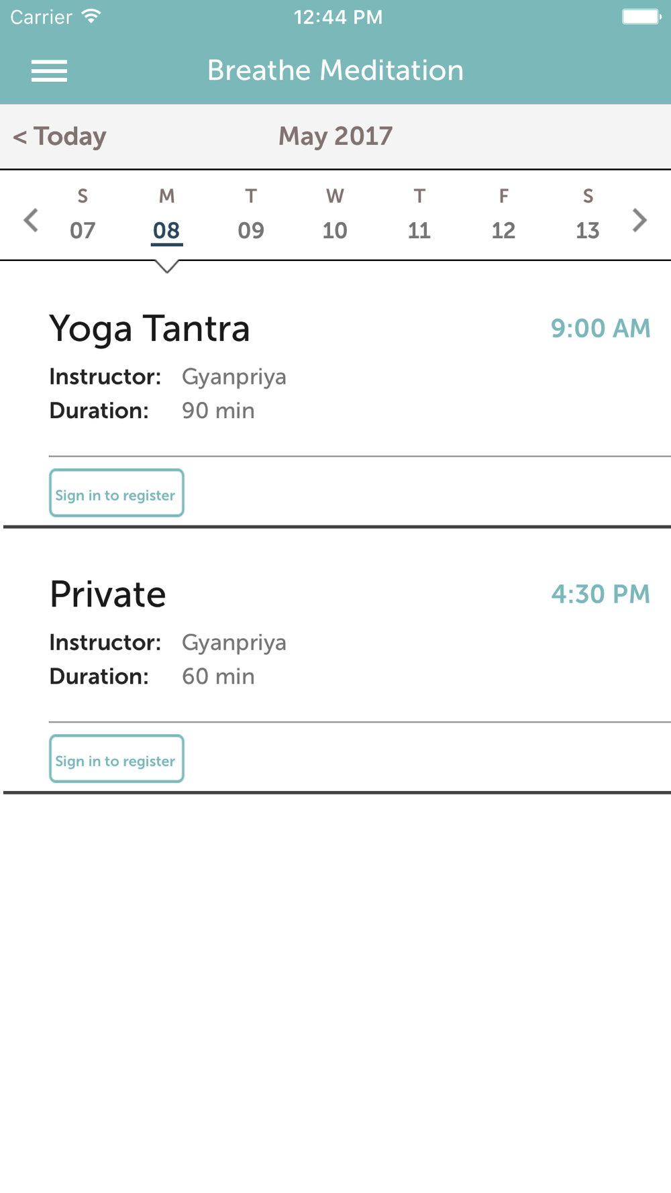Tap the 4:30 PM class time
Image resolution: width=671 pixels, height=1193 pixels.
pos(601,594)
